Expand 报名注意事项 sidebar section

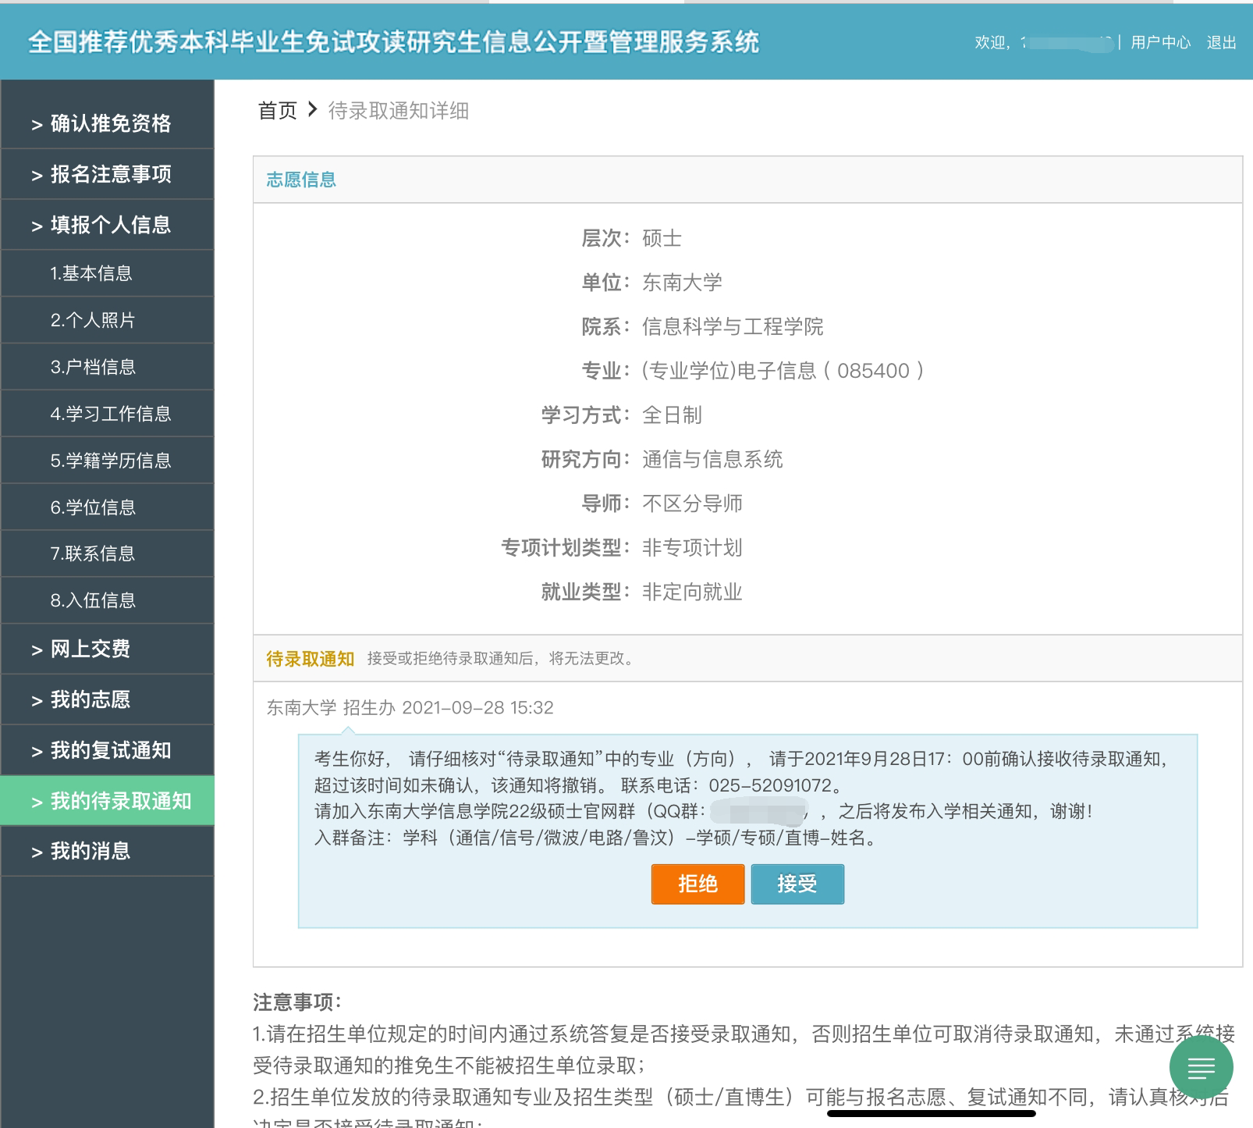[x=108, y=174]
